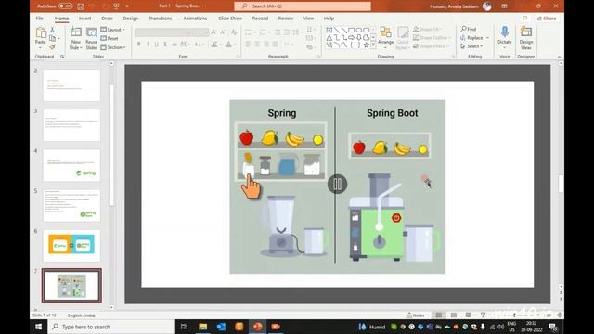
Task: Switch to the Review tab
Action: 286,19
